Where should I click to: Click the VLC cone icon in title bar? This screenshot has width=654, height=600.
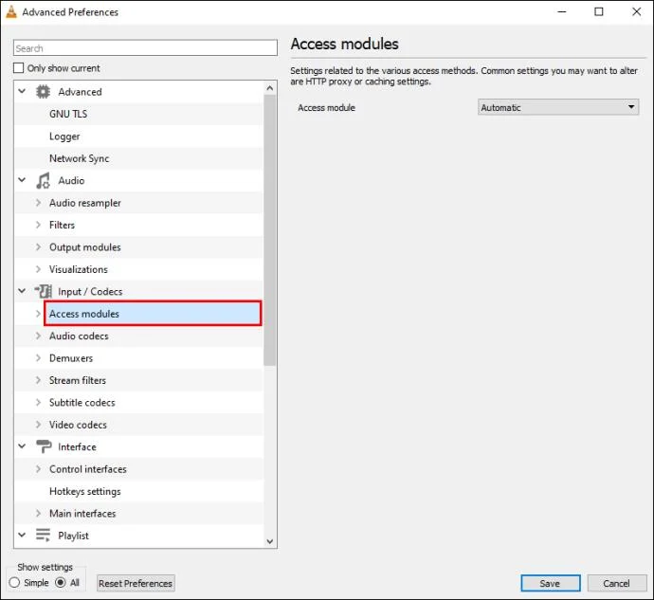click(x=11, y=12)
